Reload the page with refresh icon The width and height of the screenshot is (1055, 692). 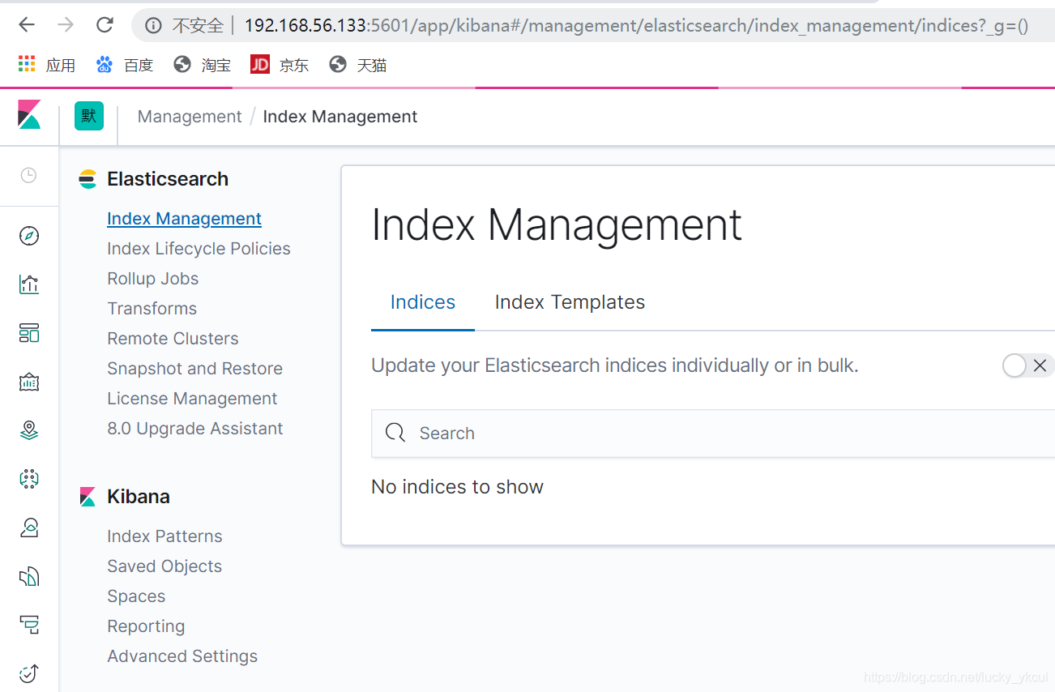click(105, 25)
